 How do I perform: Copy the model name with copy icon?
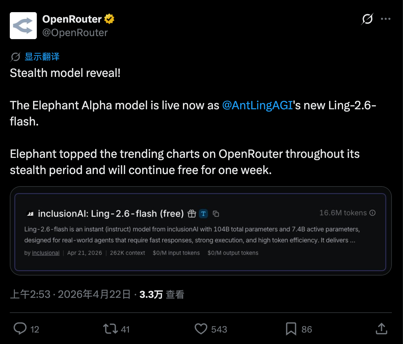216,214
